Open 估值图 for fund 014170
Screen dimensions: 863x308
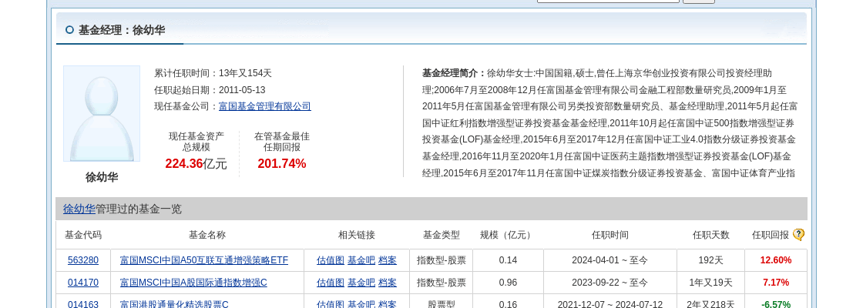pos(331,283)
